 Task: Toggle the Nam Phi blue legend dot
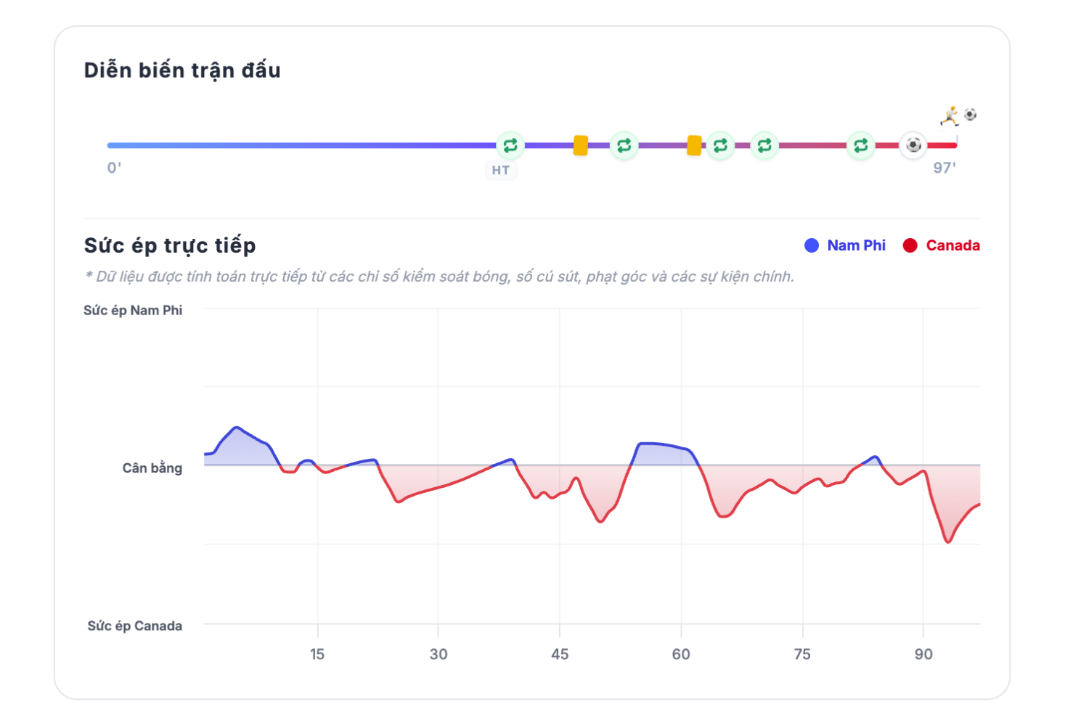pyautogui.click(x=812, y=245)
